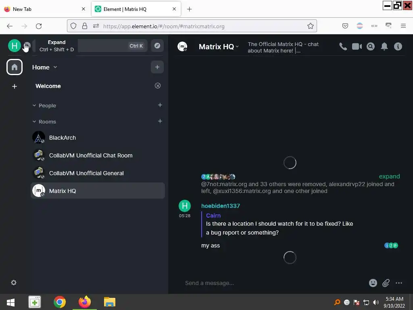Open quick settings gear in sidebar
The image size is (413, 310).
pos(14,283)
